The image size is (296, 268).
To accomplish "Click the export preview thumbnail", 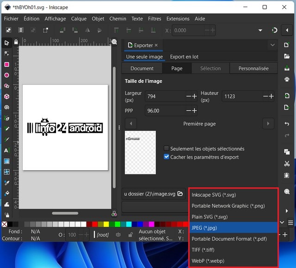I will pyautogui.click(x=140, y=153).
